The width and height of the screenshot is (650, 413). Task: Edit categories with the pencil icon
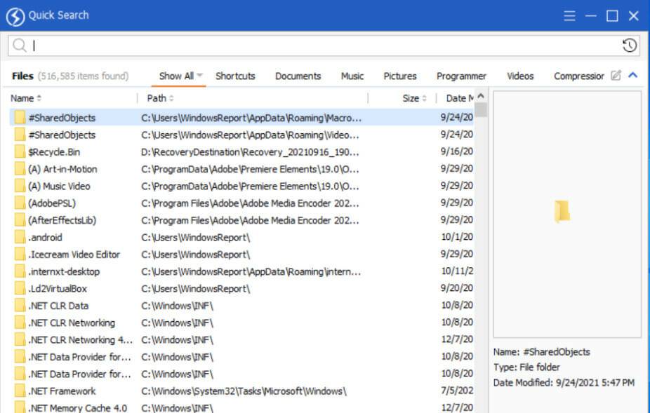616,76
